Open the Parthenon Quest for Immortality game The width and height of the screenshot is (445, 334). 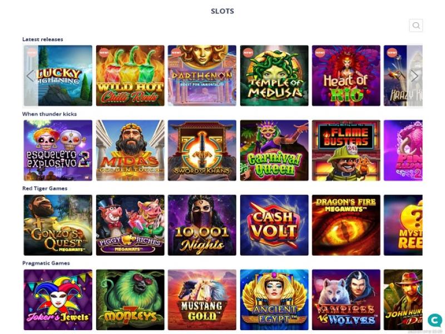pos(202,76)
